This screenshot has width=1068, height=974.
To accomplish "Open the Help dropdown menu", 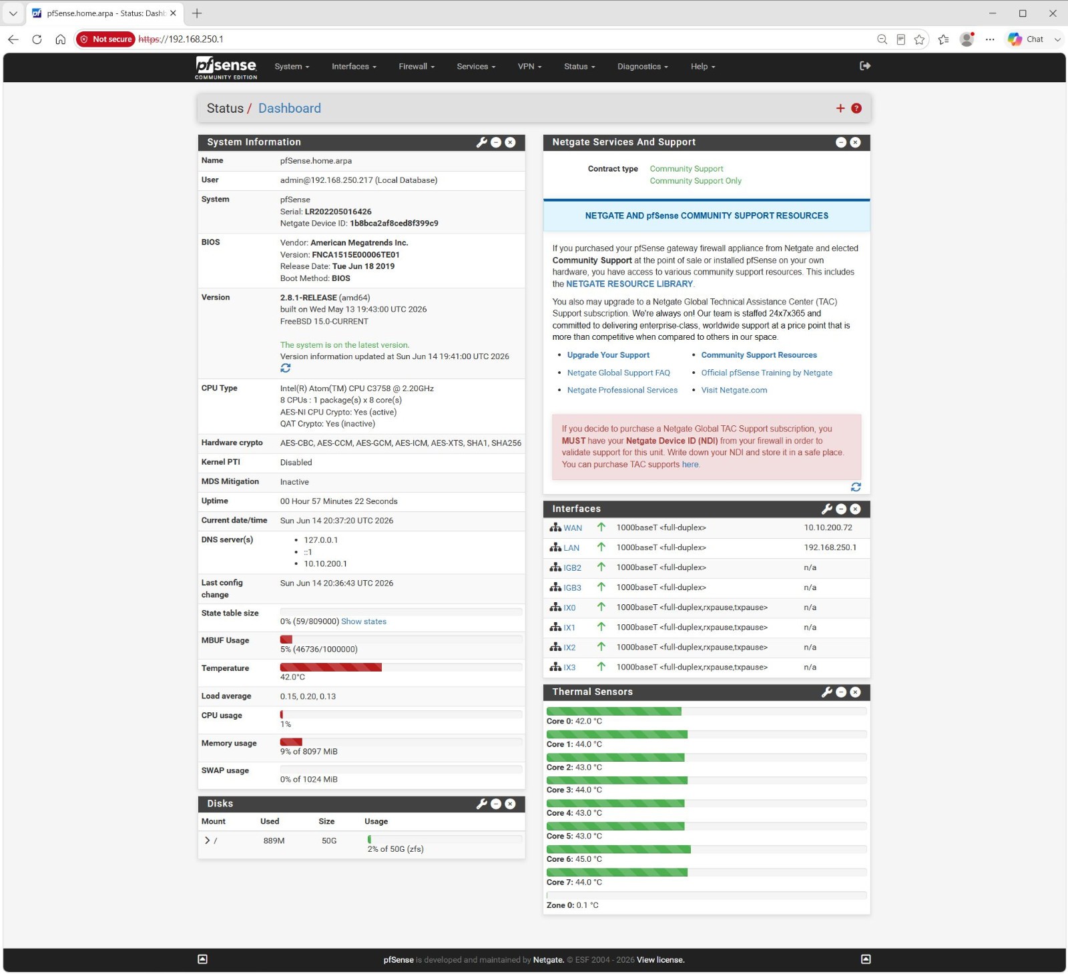I will [x=703, y=67].
